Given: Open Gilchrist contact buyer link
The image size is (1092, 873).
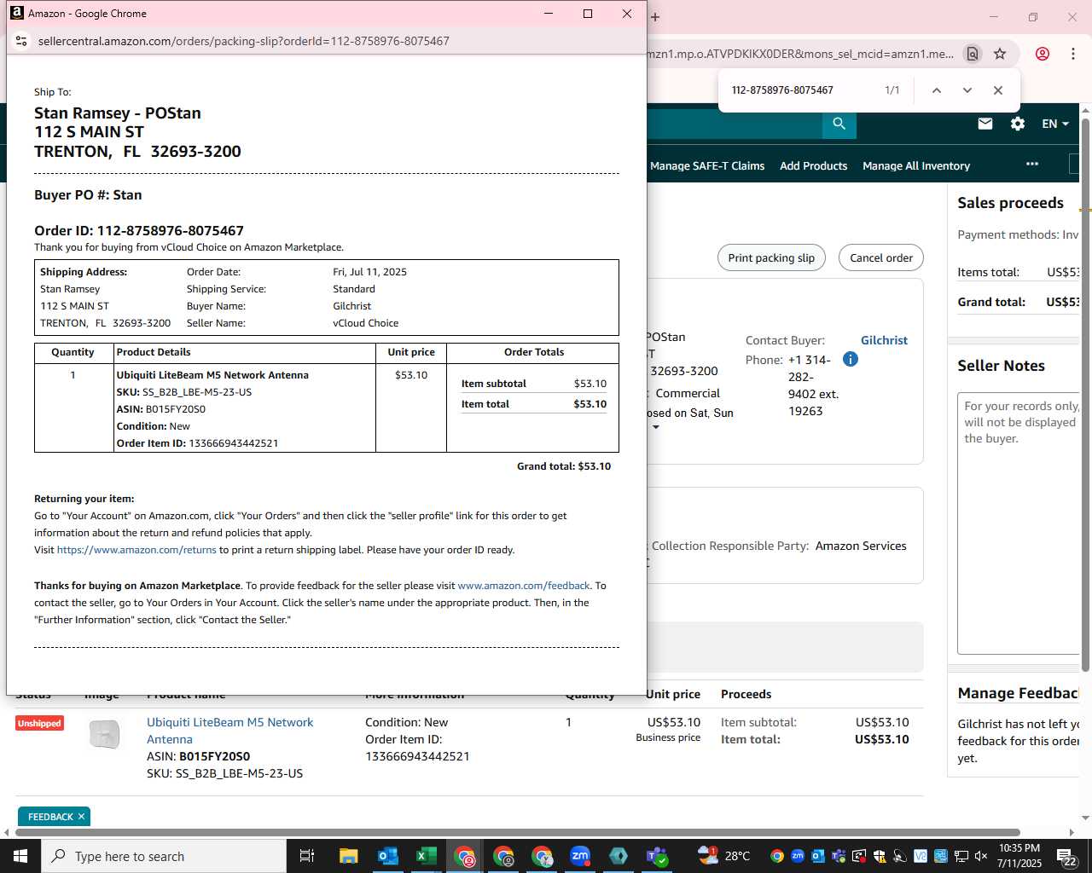Looking at the screenshot, I should (x=884, y=340).
